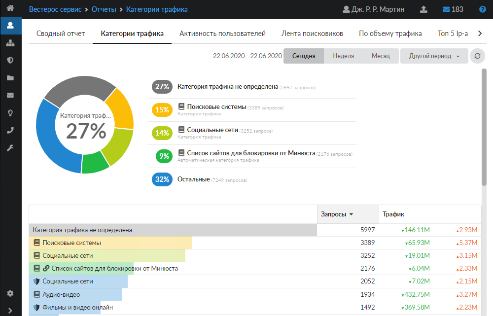Click the lightbulb icon in sidebar
This screenshot has width=493, height=316.
pyautogui.click(x=10, y=113)
